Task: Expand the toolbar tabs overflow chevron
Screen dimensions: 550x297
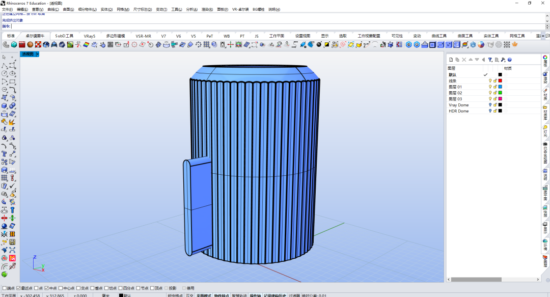Action: [x=543, y=36]
